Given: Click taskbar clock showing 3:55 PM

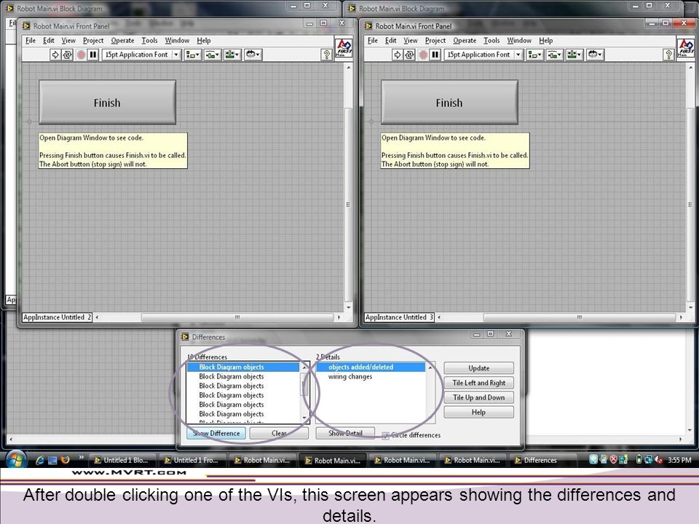Looking at the screenshot, I should 679,460.
